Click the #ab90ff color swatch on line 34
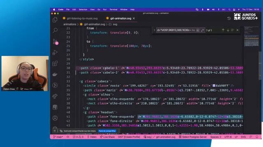 tap(214, 85)
